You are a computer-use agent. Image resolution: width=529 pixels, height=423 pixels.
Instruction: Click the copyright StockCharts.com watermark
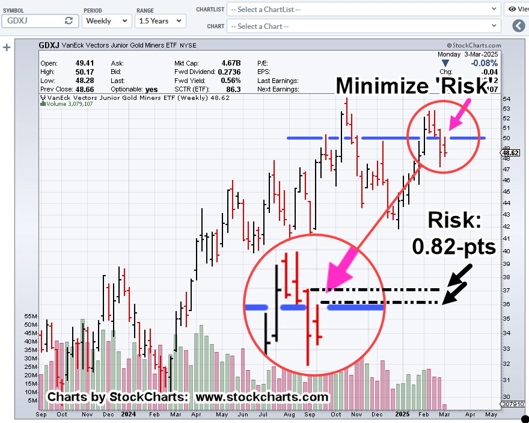[x=472, y=46]
